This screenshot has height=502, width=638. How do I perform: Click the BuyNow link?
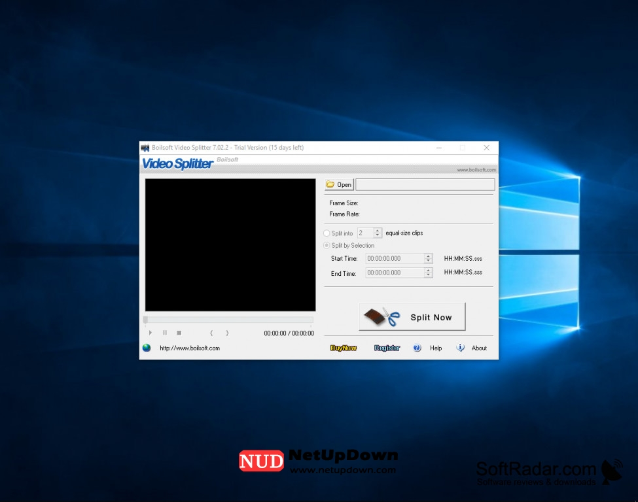click(x=344, y=348)
